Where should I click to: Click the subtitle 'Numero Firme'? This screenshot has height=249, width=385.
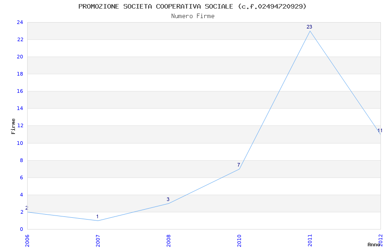pos(193,16)
